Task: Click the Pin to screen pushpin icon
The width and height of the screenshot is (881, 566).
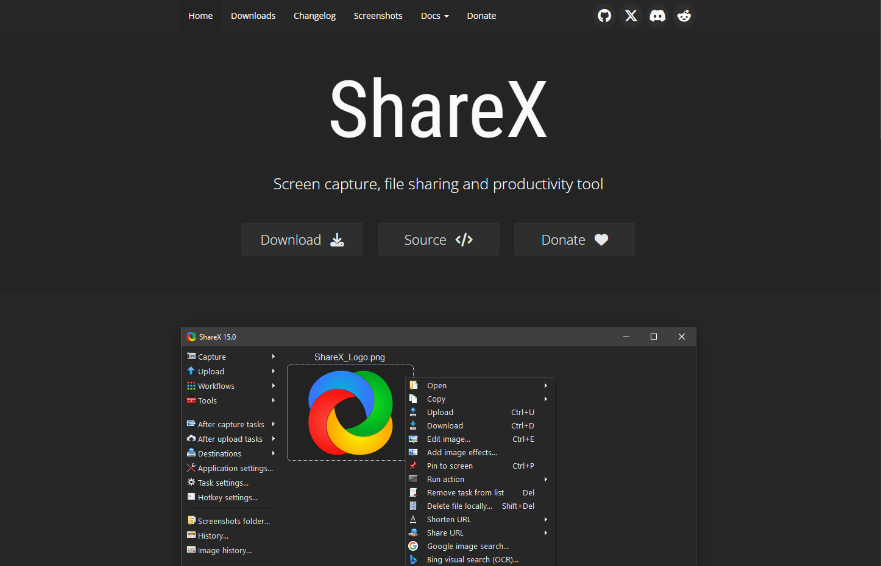Action: (x=413, y=466)
